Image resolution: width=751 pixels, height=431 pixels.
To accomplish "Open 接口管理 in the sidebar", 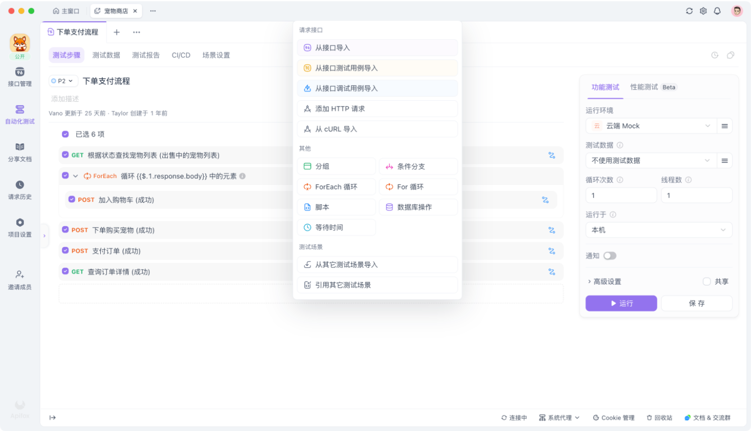I will [x=20, y=76].
